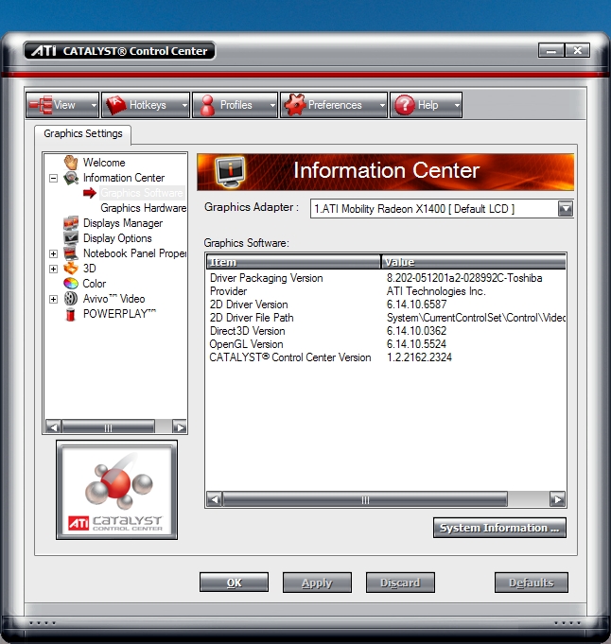The image size is (611, 644).
Task: Open the View dropdown arrow
Action: click(94, 106)
